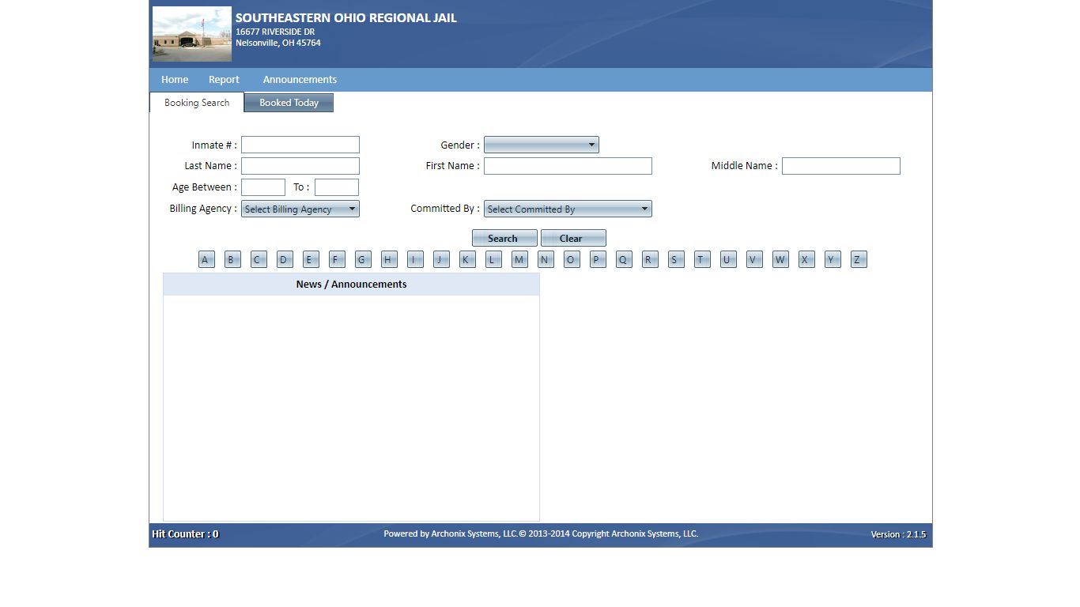Filter inmates by letter S
Image resolution: width=1080 pixels, height=607 pixels.
pos(676,259)
